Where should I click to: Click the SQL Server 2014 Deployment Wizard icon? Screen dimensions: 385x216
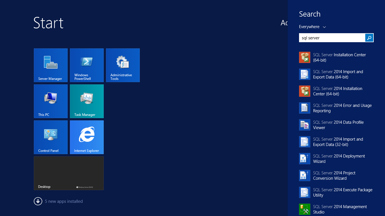(x=305, y=159)
